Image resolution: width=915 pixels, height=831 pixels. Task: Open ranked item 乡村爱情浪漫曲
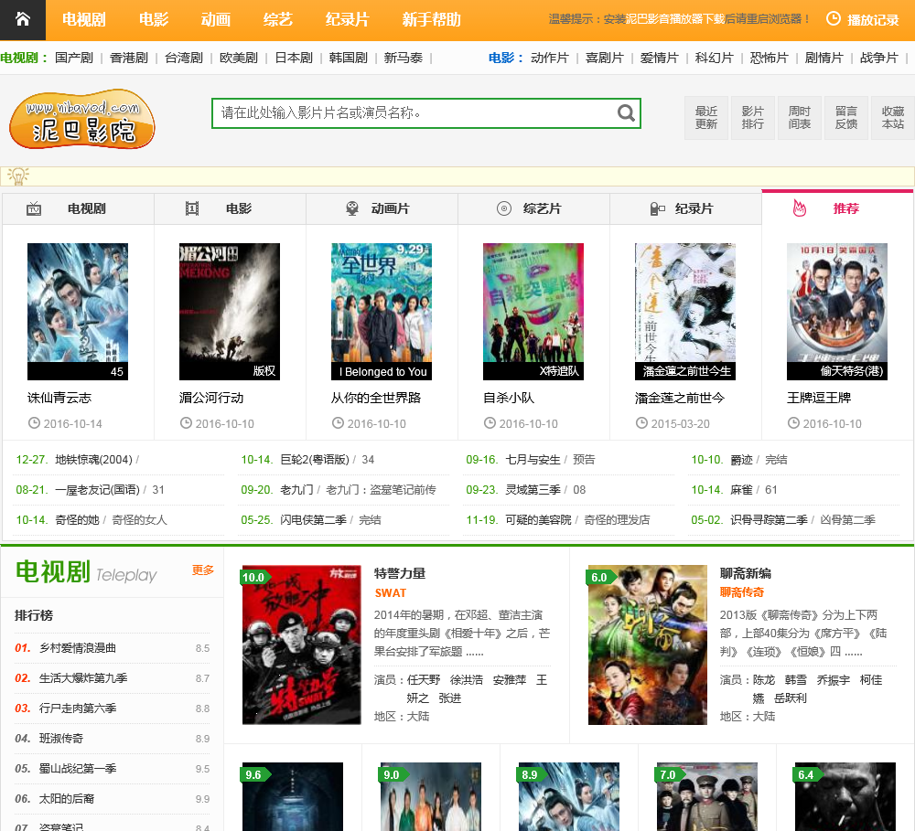(78, 648)
